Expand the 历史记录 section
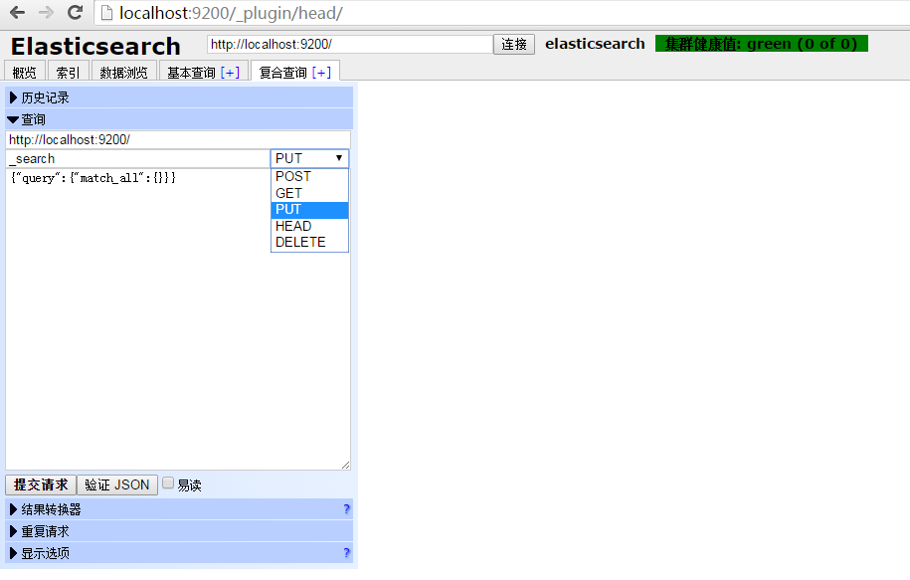 tap(179, 97)
